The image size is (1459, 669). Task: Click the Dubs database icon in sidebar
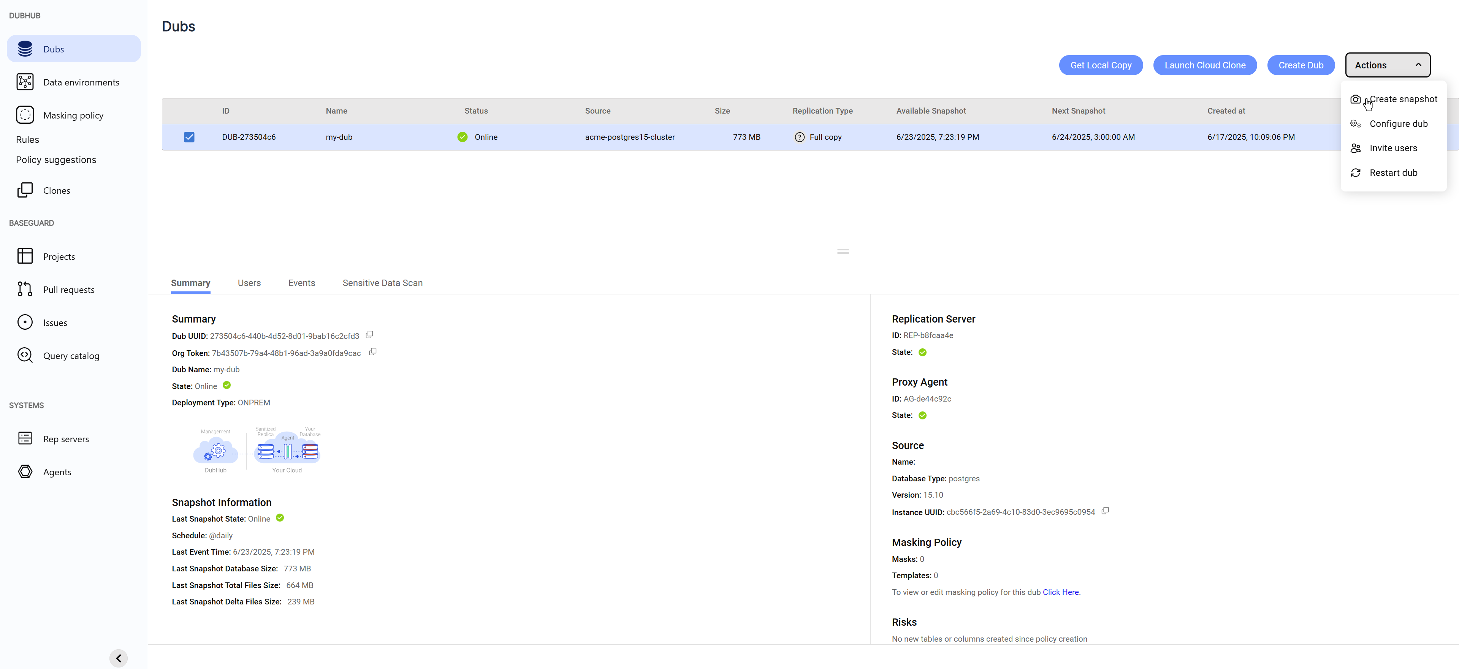coord(25,49)
